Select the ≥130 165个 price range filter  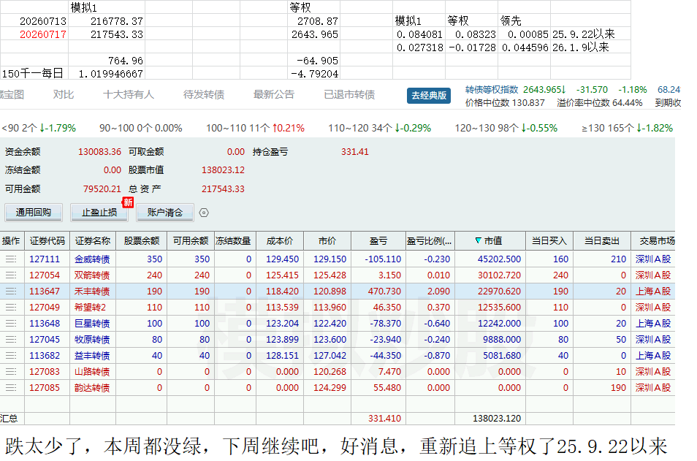click(x=627, y=128)
